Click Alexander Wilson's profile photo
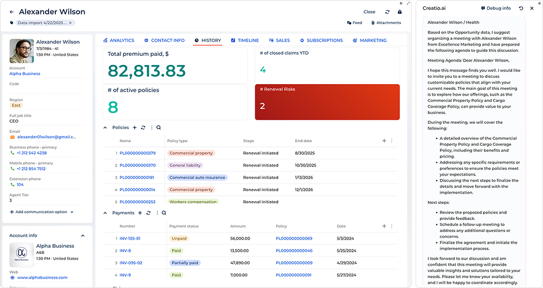Viewport: 543px width, 288px height. pyautogui.click(x=21, y=51)
